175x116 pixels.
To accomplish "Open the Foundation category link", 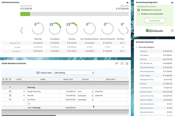I will pyautogui.click(x=144, y=55).
